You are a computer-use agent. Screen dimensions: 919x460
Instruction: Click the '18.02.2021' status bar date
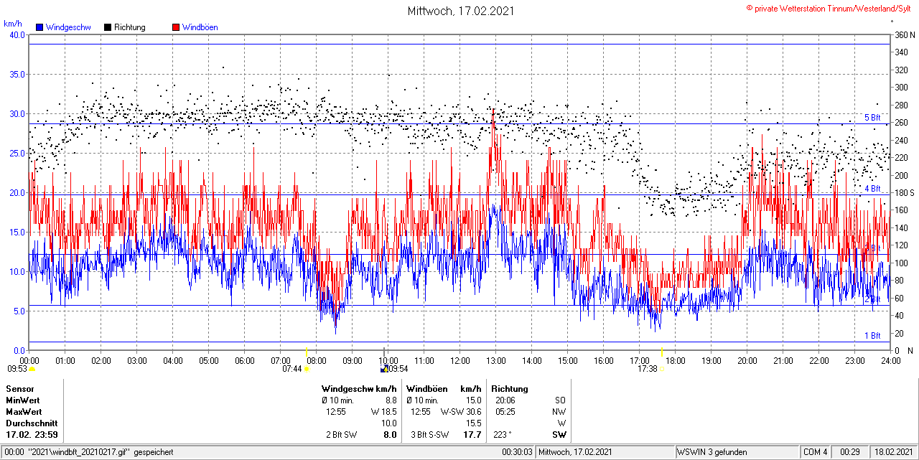pos(894,452)
